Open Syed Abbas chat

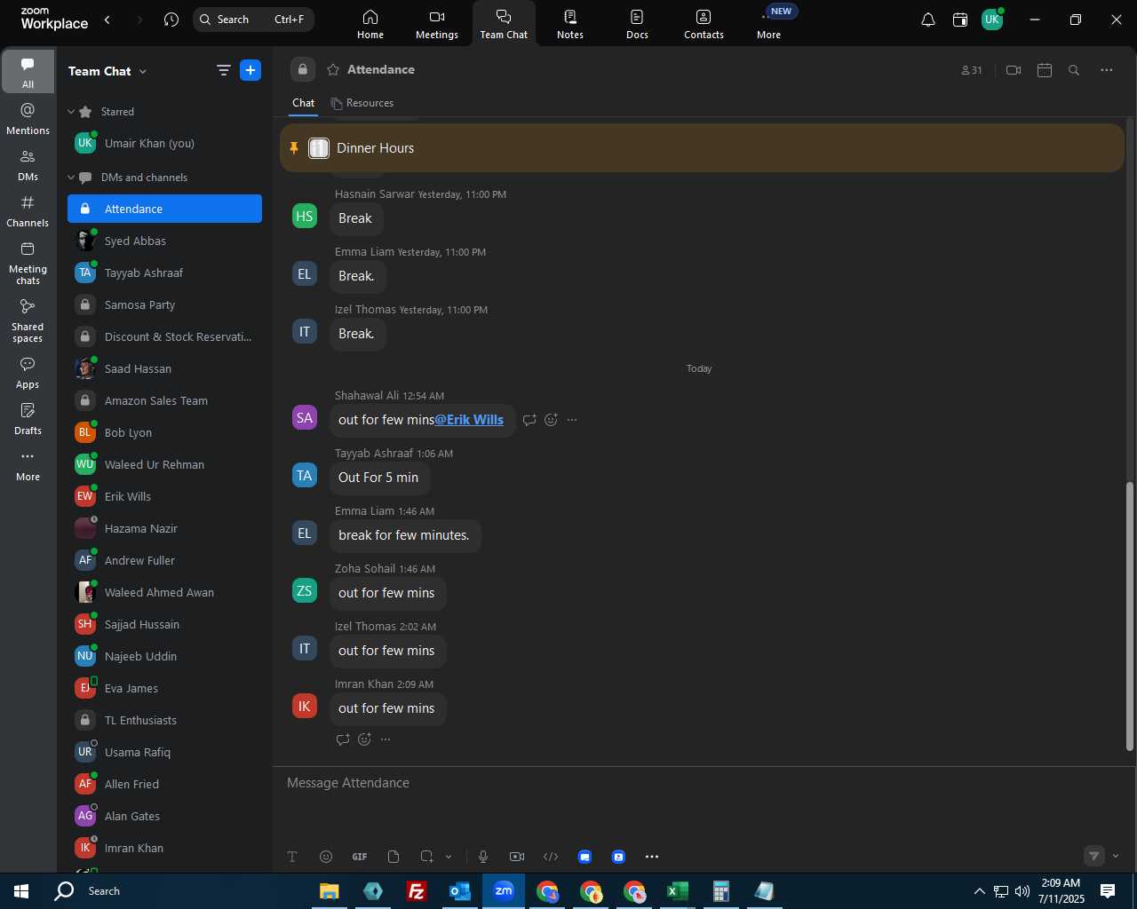(x=164, y=241)
